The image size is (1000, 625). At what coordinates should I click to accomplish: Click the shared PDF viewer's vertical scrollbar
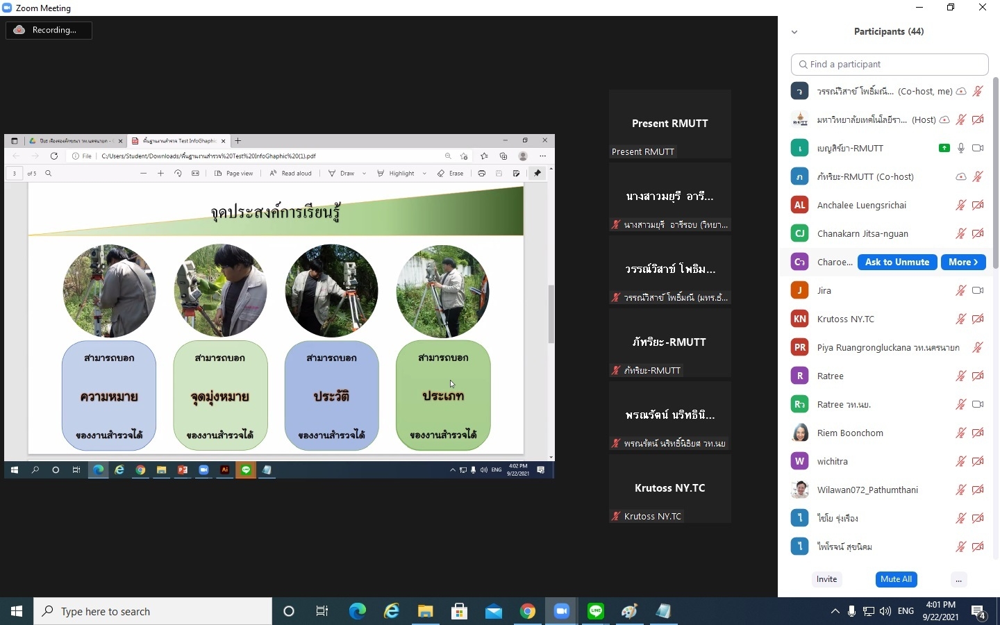pyautogui.click(x=551, y=314)
